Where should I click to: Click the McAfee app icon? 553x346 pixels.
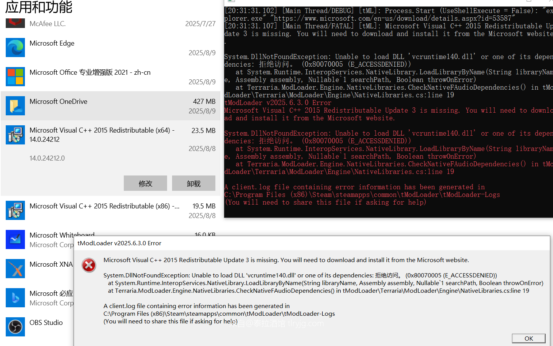[x=15, y=23]
